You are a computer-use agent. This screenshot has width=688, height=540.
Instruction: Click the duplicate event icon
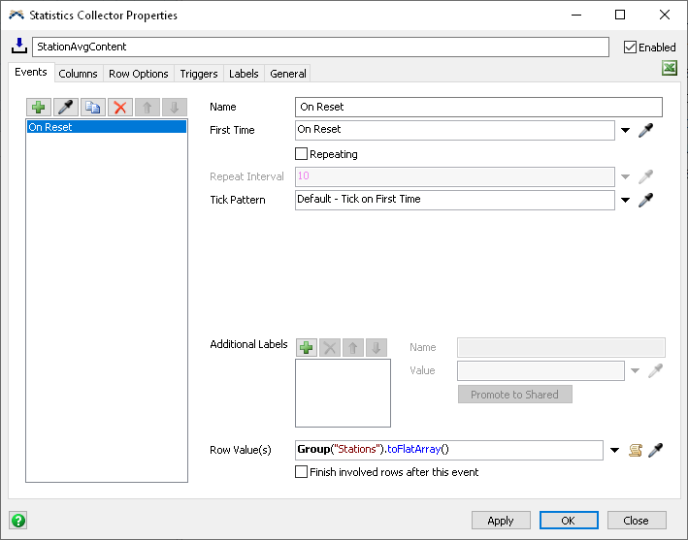click(93, 108)
